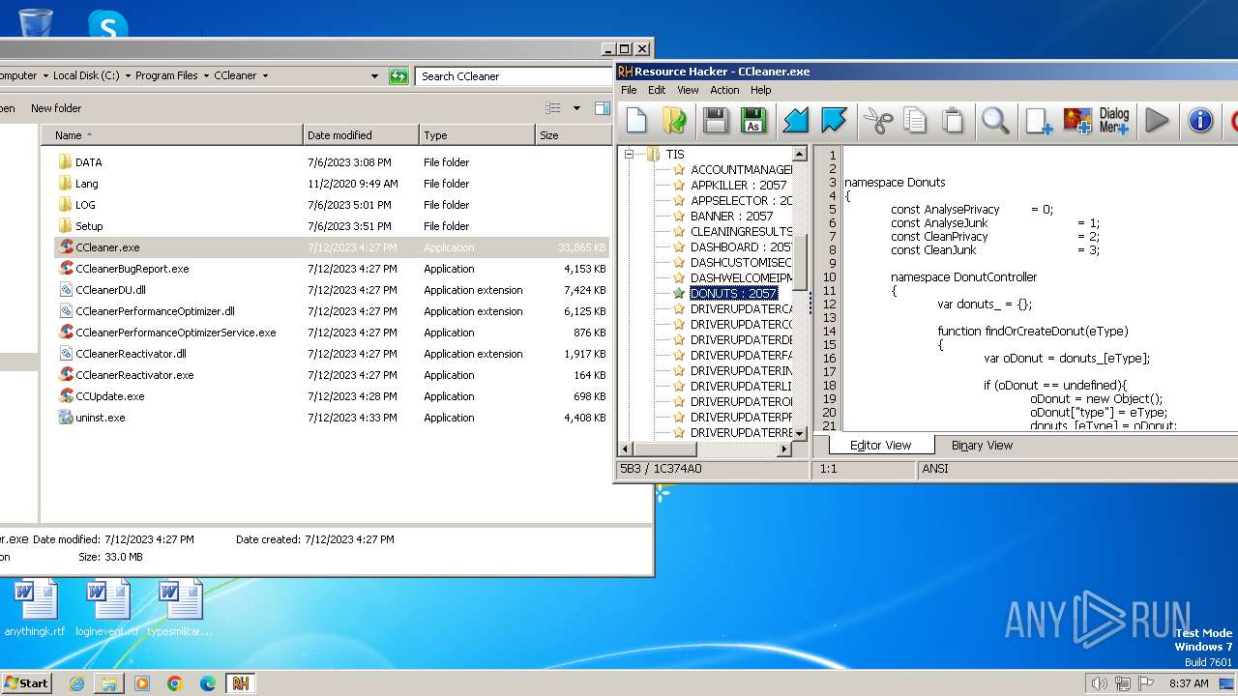Open the view options dropdown arrow in Explorer

pyautogui.click(x=576, y=108)
